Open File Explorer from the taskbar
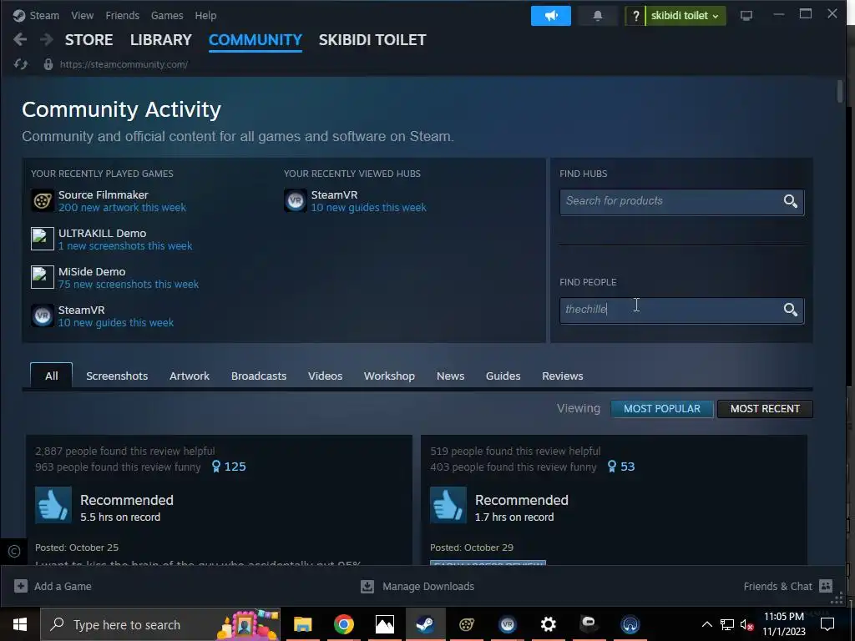855x641 pixels. (302, 624)
